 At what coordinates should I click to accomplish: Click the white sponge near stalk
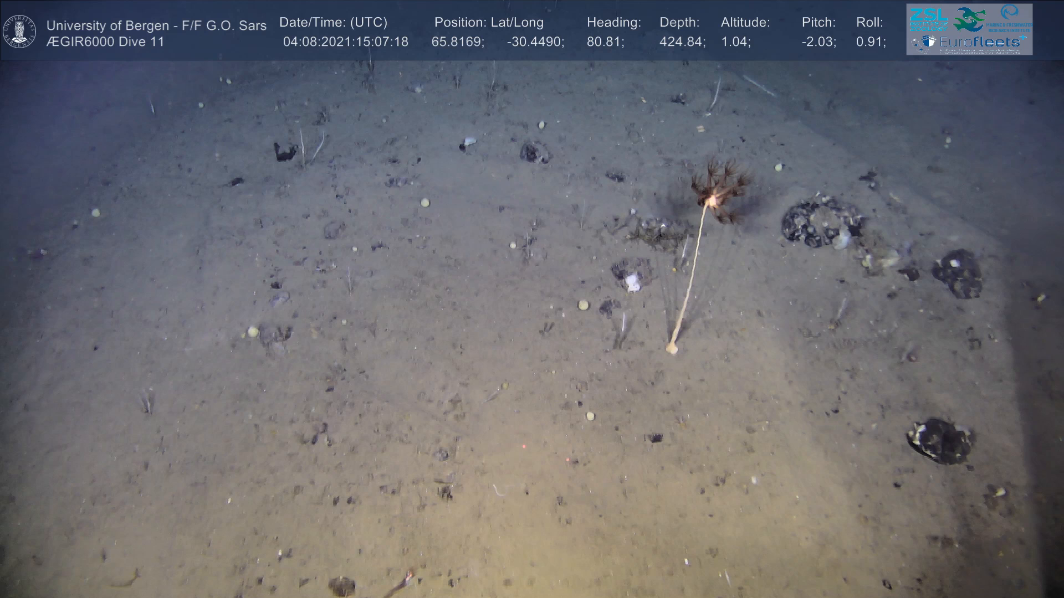[632, 283]
